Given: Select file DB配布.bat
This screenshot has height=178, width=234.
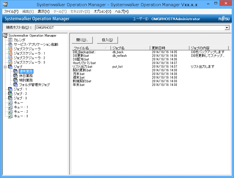Looking at the screenshot, I should pyautogui.click(x=81, y=59).
